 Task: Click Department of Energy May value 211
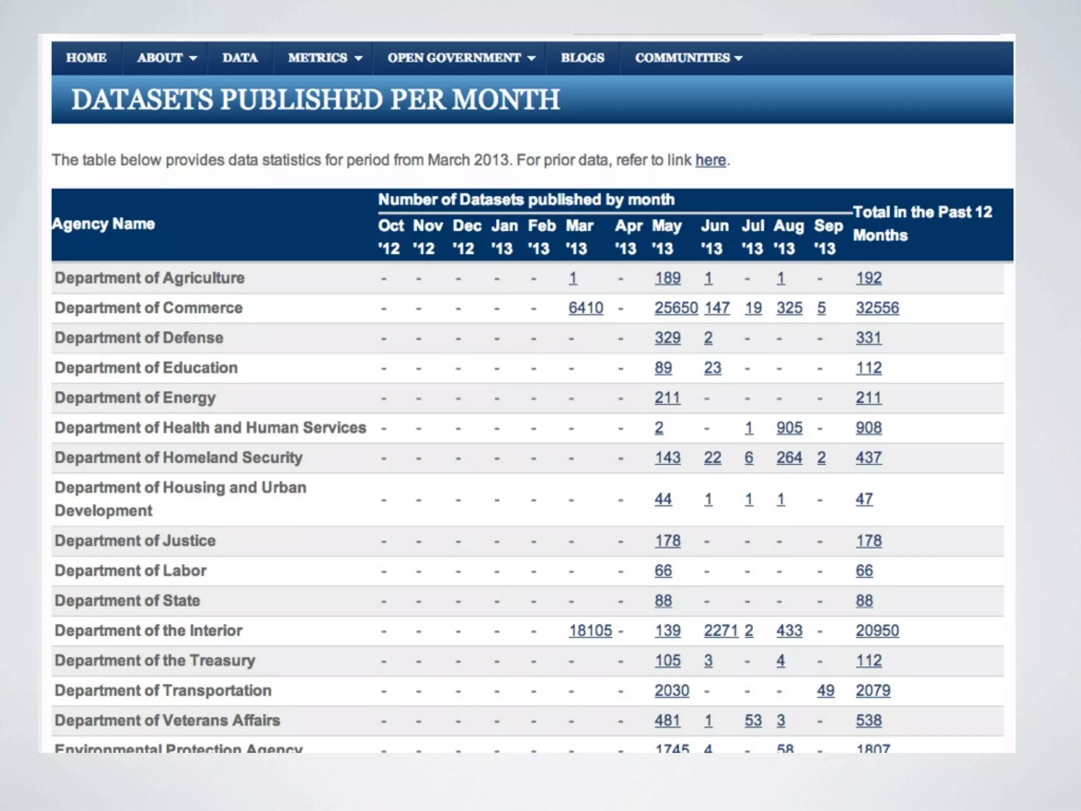[x=667, y=398]
